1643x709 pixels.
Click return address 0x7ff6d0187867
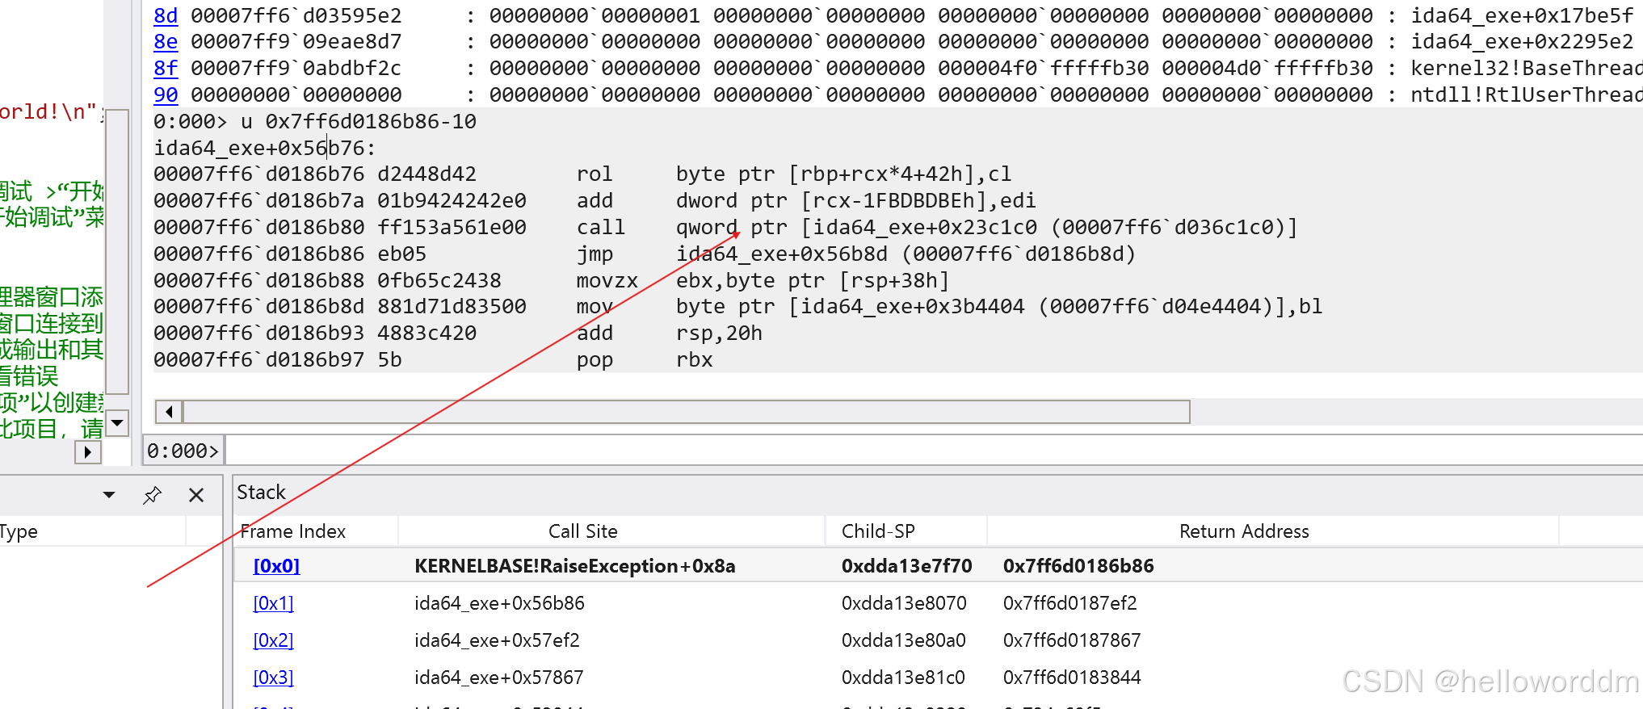click(1072, 640)
